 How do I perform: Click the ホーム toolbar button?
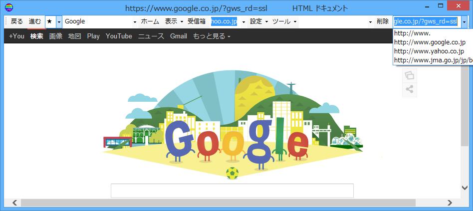(x=150, y=22)
